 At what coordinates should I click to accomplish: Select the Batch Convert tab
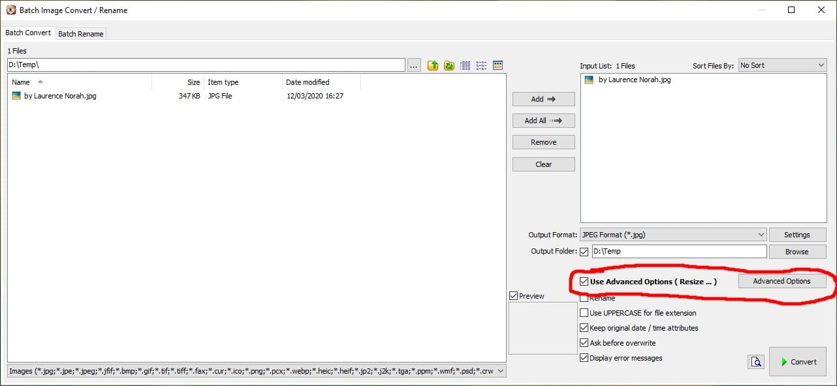tap(29, 32)
